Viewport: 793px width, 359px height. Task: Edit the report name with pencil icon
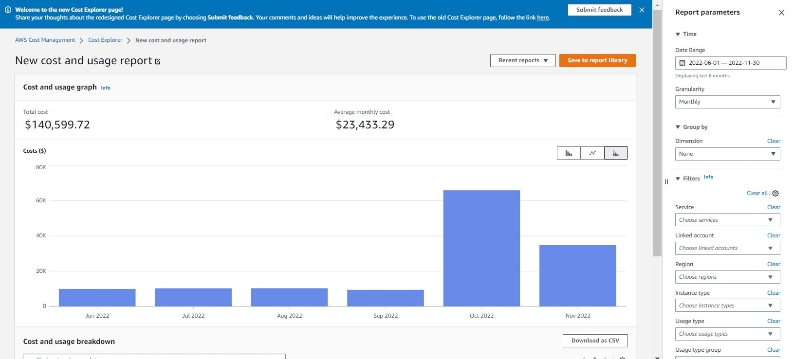coord(158,61)
